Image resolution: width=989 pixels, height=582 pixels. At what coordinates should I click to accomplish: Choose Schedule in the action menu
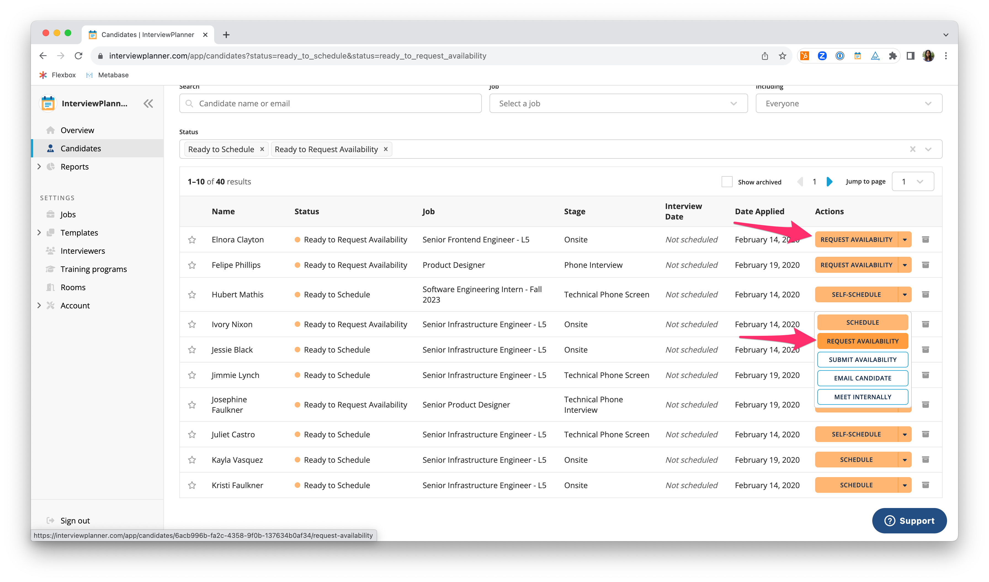coord(863,322)
